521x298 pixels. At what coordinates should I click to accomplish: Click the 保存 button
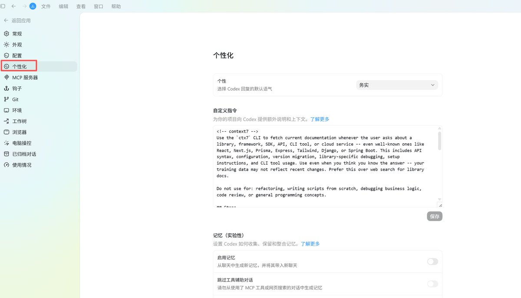[435, 216]
